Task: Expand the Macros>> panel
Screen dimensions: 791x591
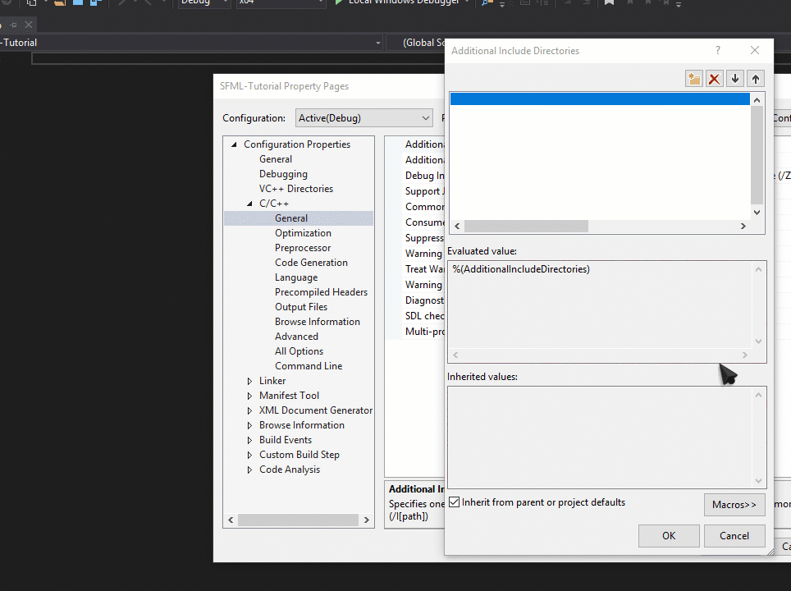Action: pos(734,505)
